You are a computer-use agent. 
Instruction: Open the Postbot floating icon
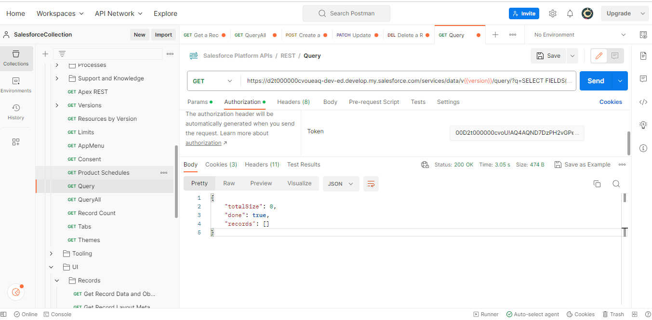coord(16,292)
